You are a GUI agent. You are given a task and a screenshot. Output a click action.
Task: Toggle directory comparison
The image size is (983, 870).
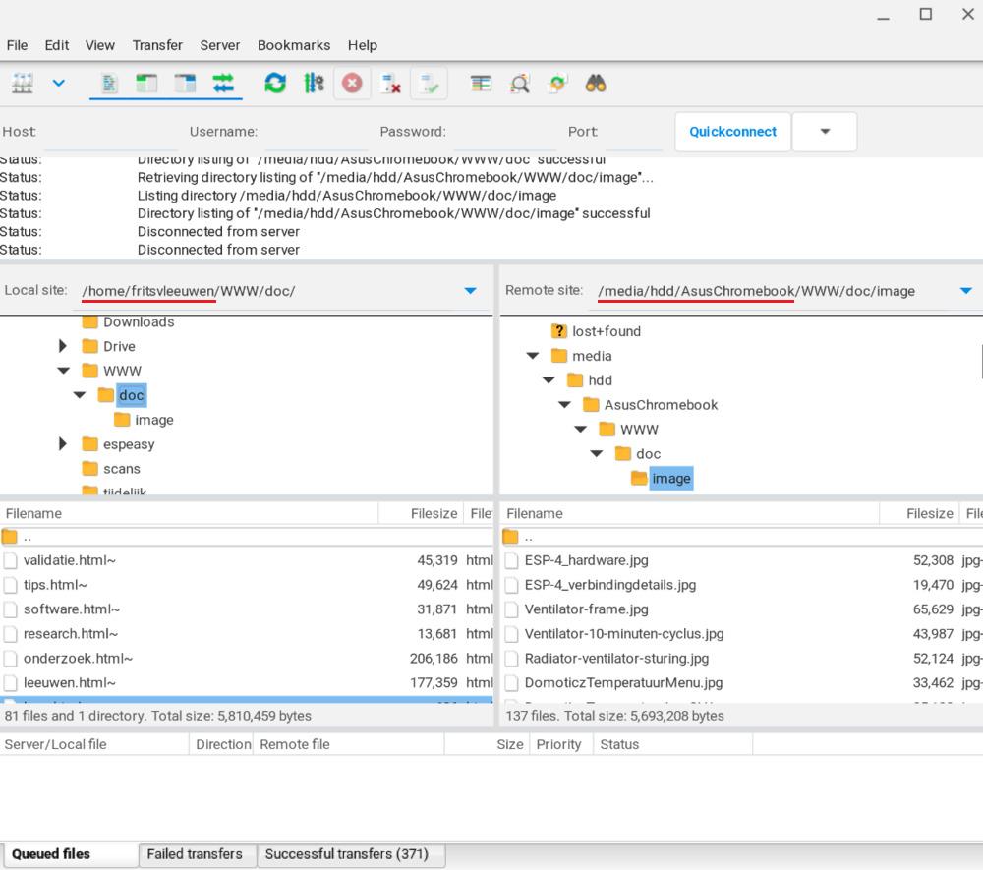point(520,84)
